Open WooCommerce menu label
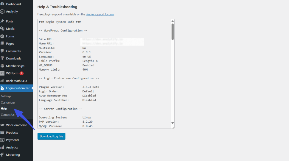Viewport: 289px width, 161px height. (x=16, y=125)
